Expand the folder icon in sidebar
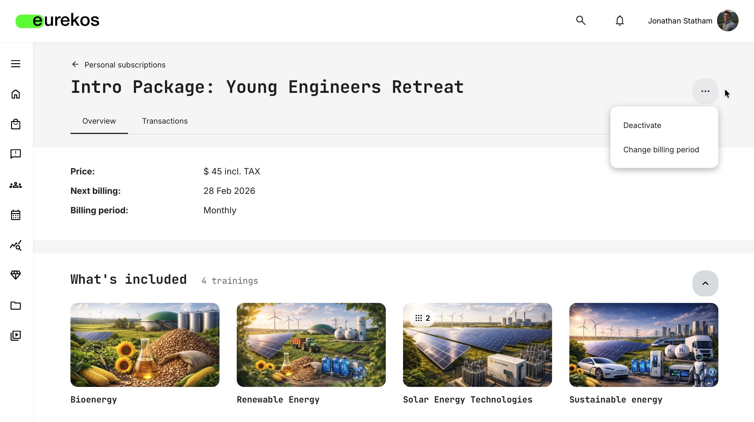 tap(15, 306)
